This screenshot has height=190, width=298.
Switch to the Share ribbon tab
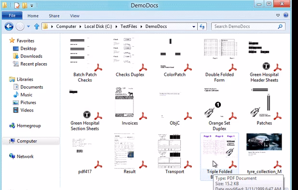point(54,16)
